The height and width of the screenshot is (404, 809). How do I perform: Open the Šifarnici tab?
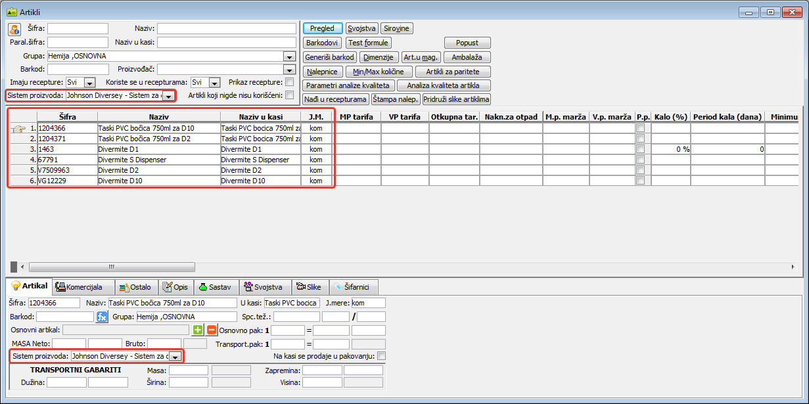[x=353, y=287]
